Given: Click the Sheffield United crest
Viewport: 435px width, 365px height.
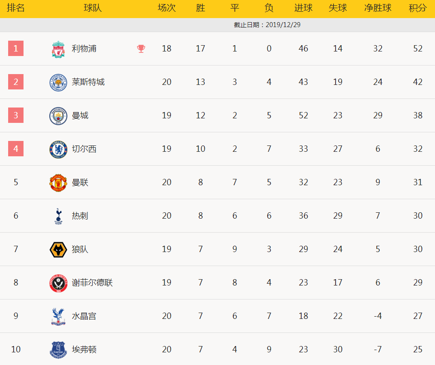Looking at the screenshot, I should (58, 283).
